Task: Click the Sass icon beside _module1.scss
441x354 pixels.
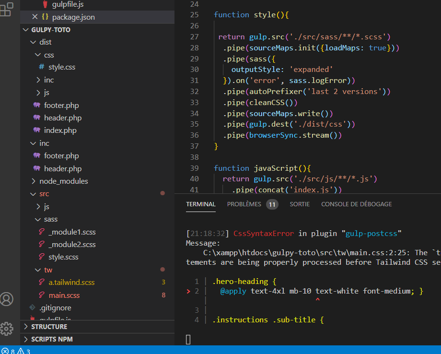Action: point(42,232)
